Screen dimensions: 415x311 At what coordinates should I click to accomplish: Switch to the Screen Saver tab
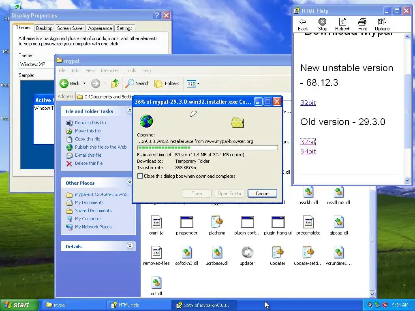point(70,28)
